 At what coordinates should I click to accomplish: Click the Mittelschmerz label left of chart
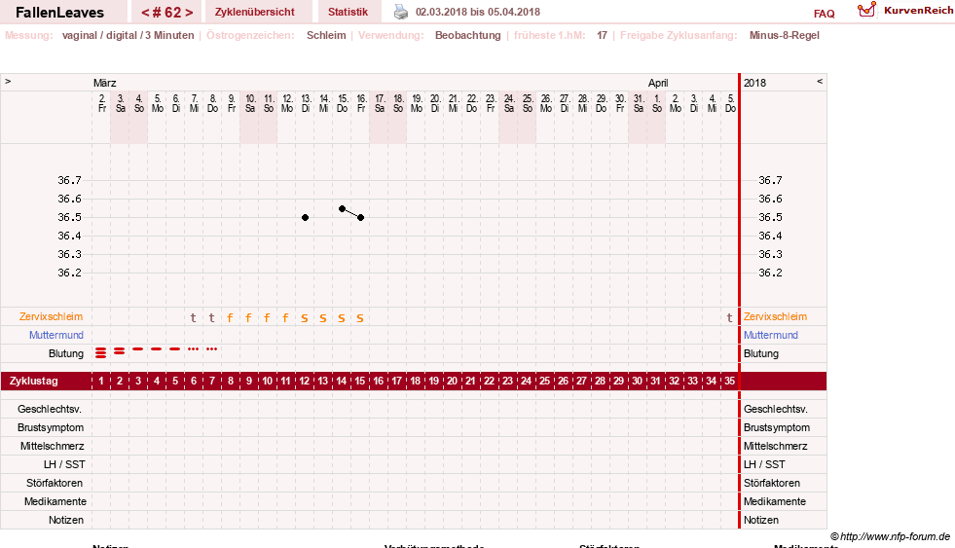tap(52, 446)
